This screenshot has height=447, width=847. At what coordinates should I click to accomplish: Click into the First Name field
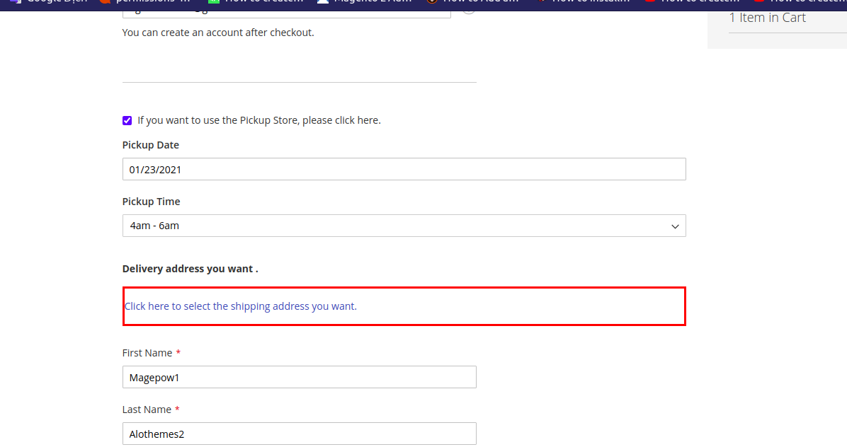click(x=299, y=377)
